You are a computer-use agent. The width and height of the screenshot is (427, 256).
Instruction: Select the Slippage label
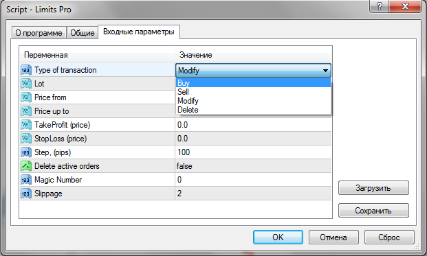click(48, 194)
